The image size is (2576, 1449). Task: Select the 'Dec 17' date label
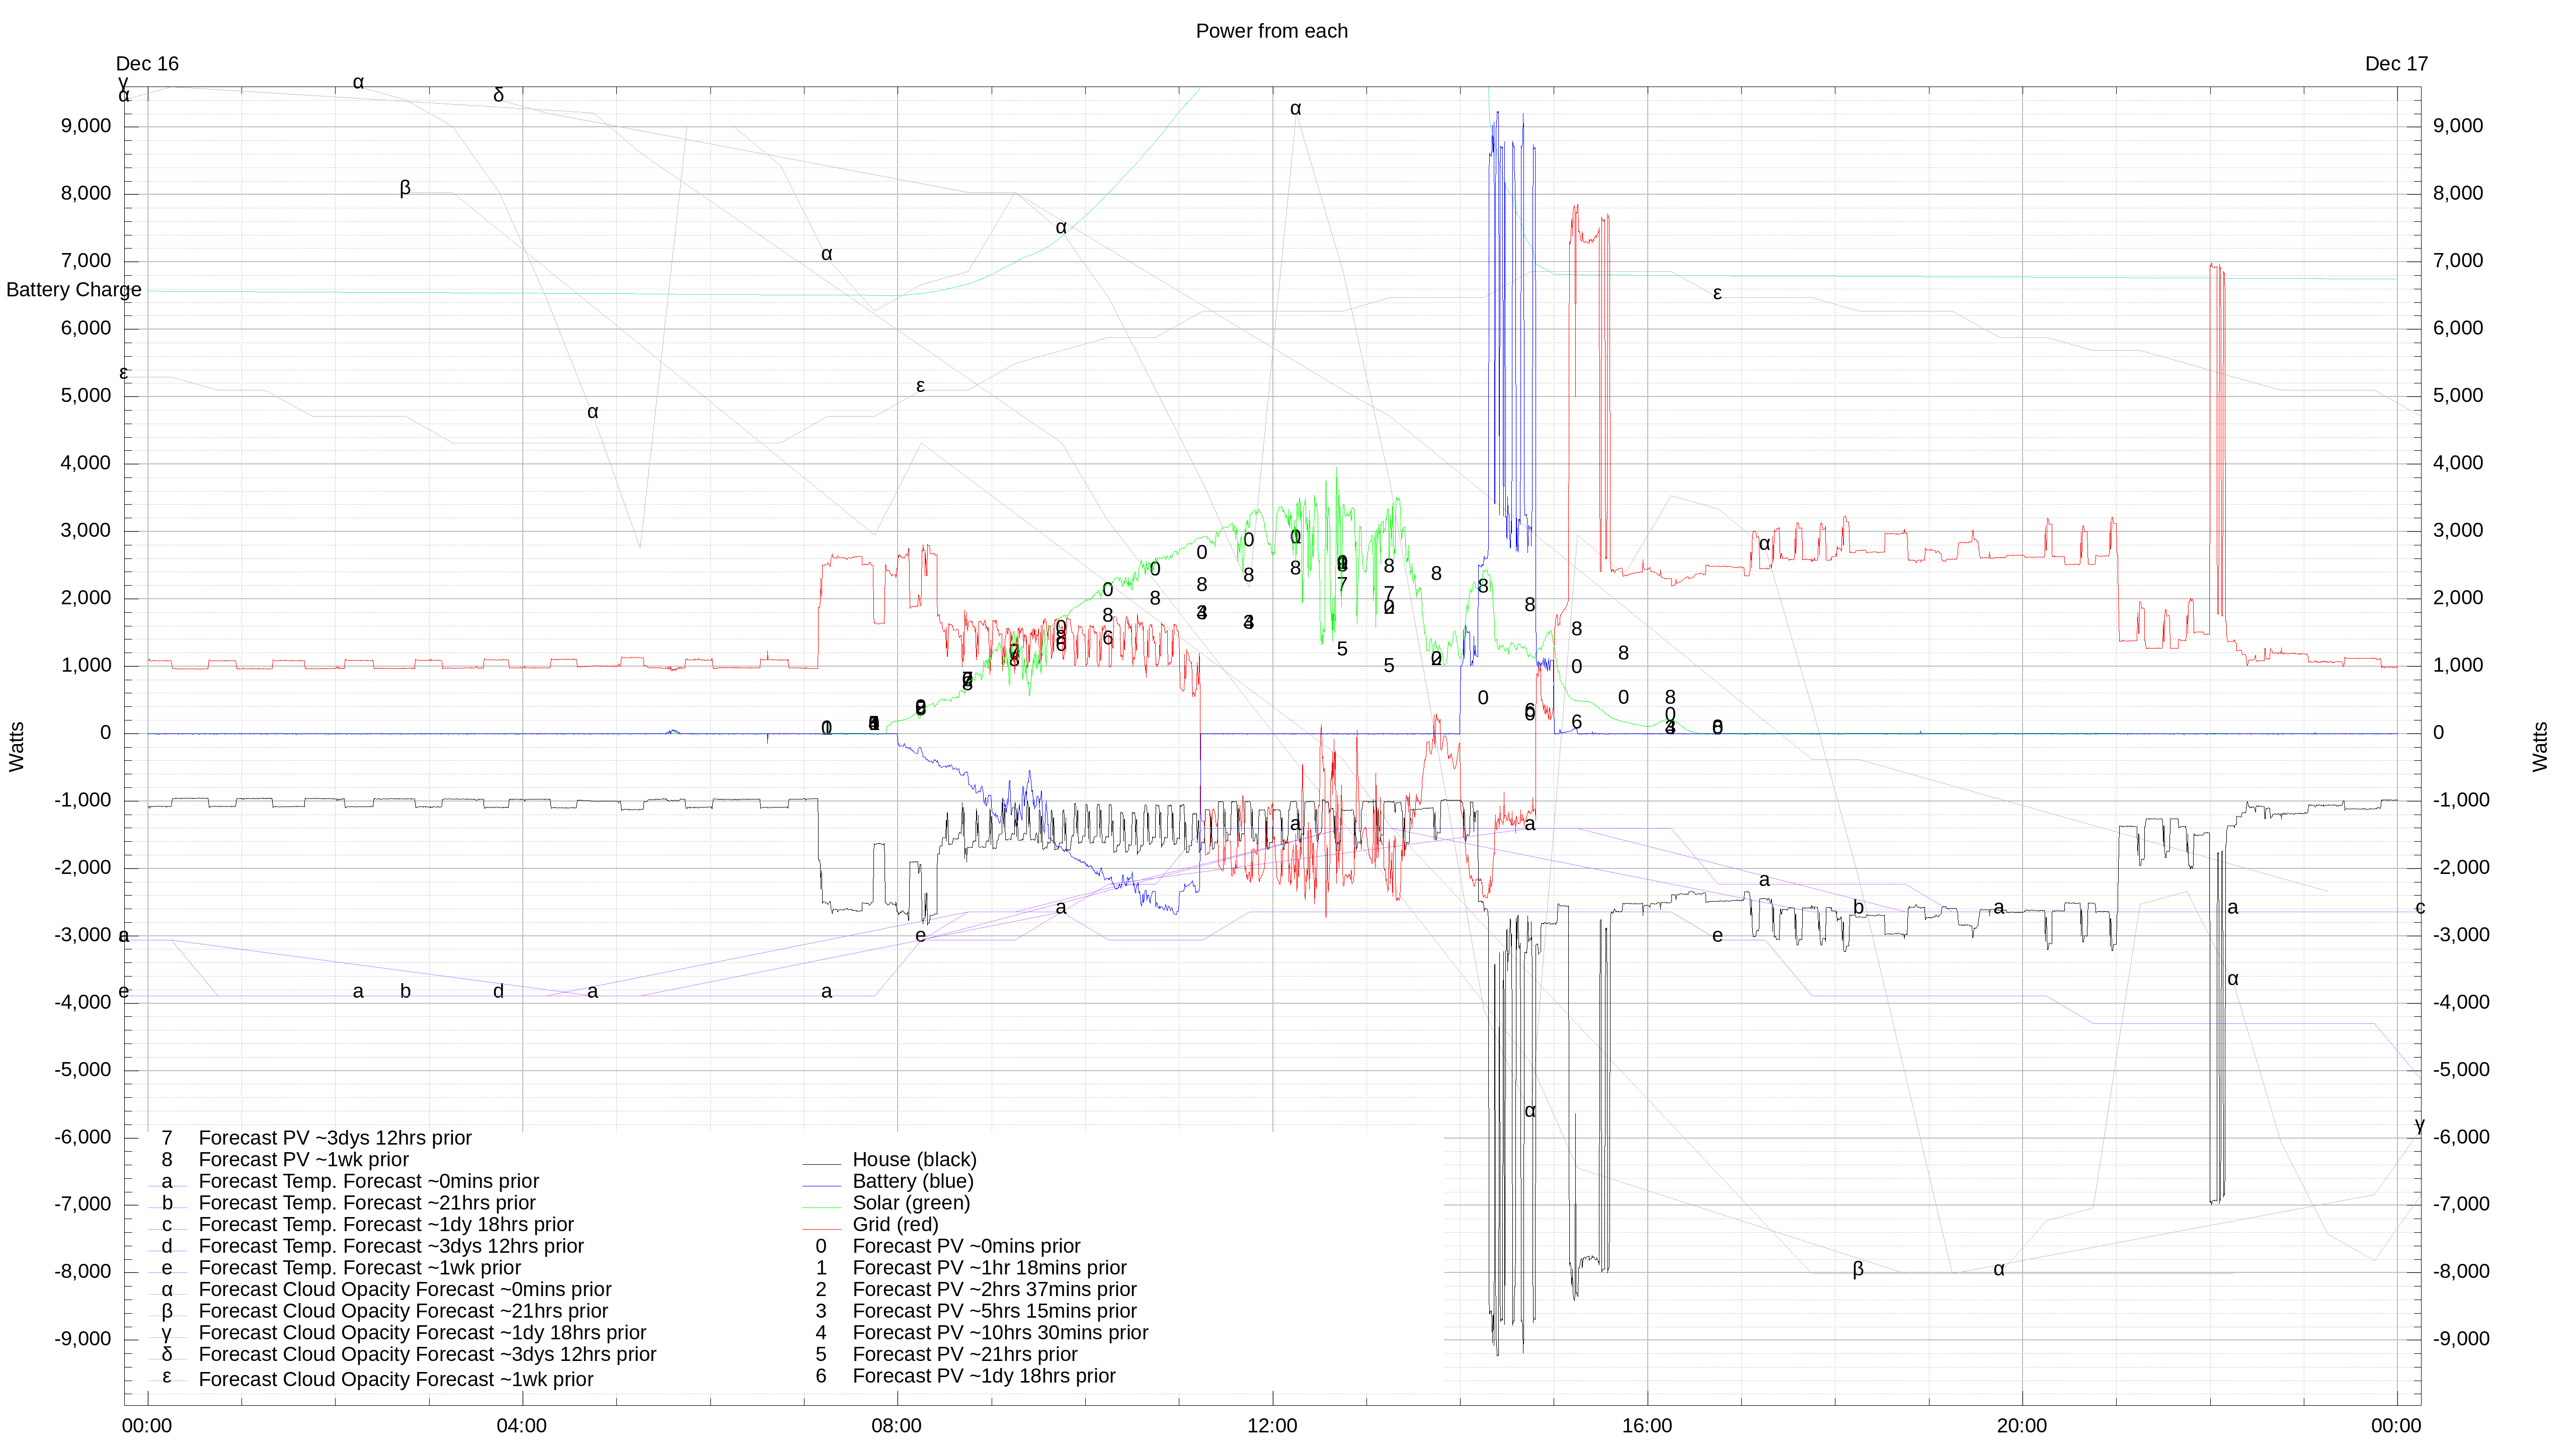click(2396, 64)
